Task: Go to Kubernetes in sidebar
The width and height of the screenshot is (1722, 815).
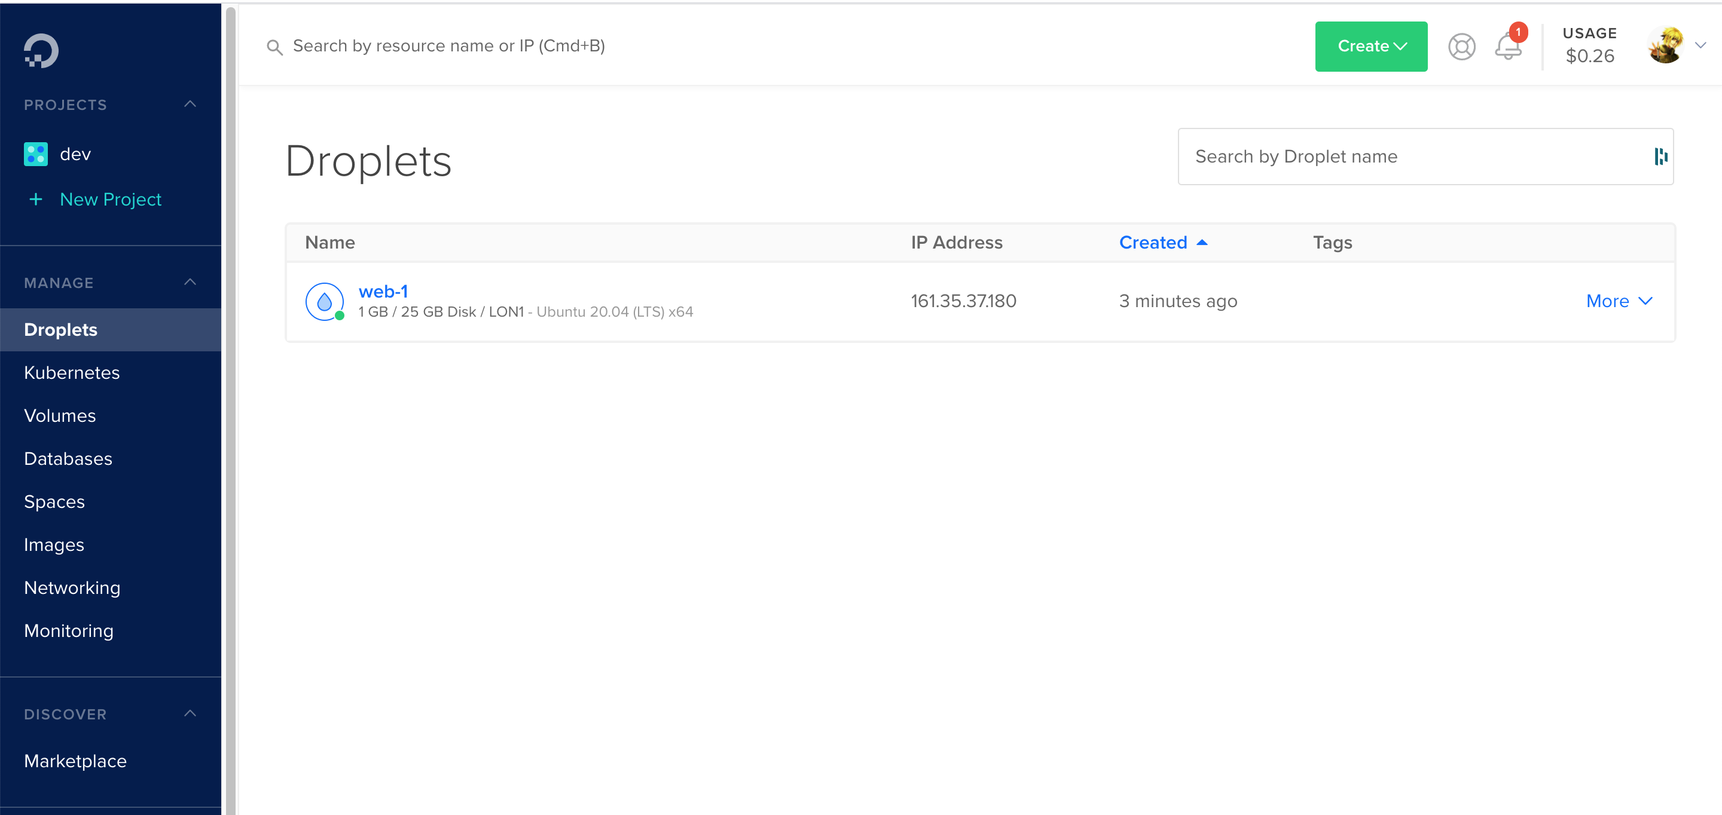Action: (x=72, y=373)
